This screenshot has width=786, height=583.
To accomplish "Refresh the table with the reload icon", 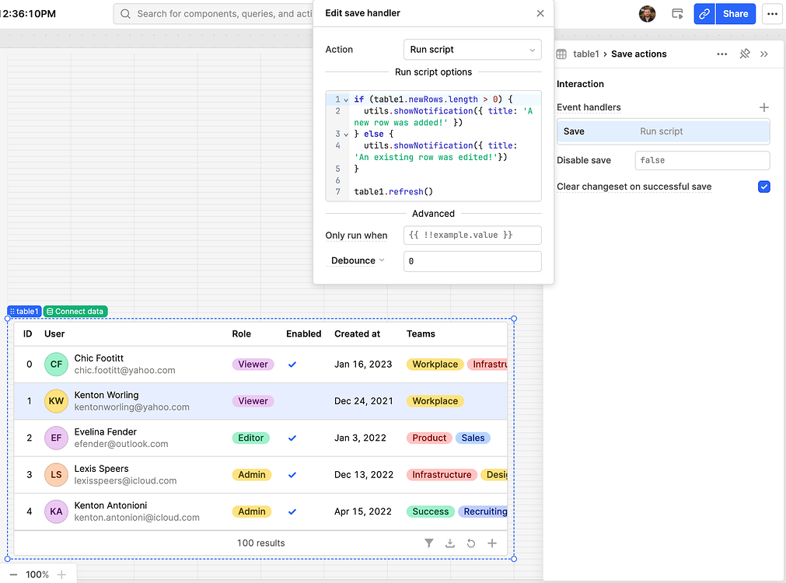I will coord(470,543).
